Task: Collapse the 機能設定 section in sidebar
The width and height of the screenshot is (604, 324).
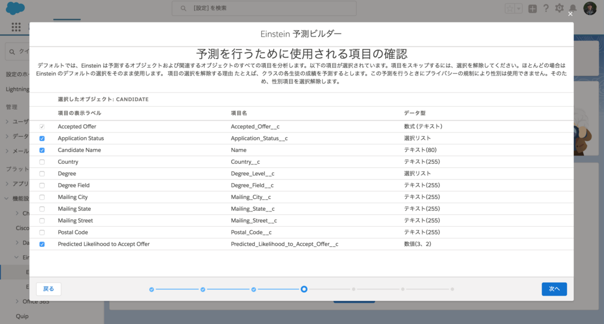Action: point(6,199)
